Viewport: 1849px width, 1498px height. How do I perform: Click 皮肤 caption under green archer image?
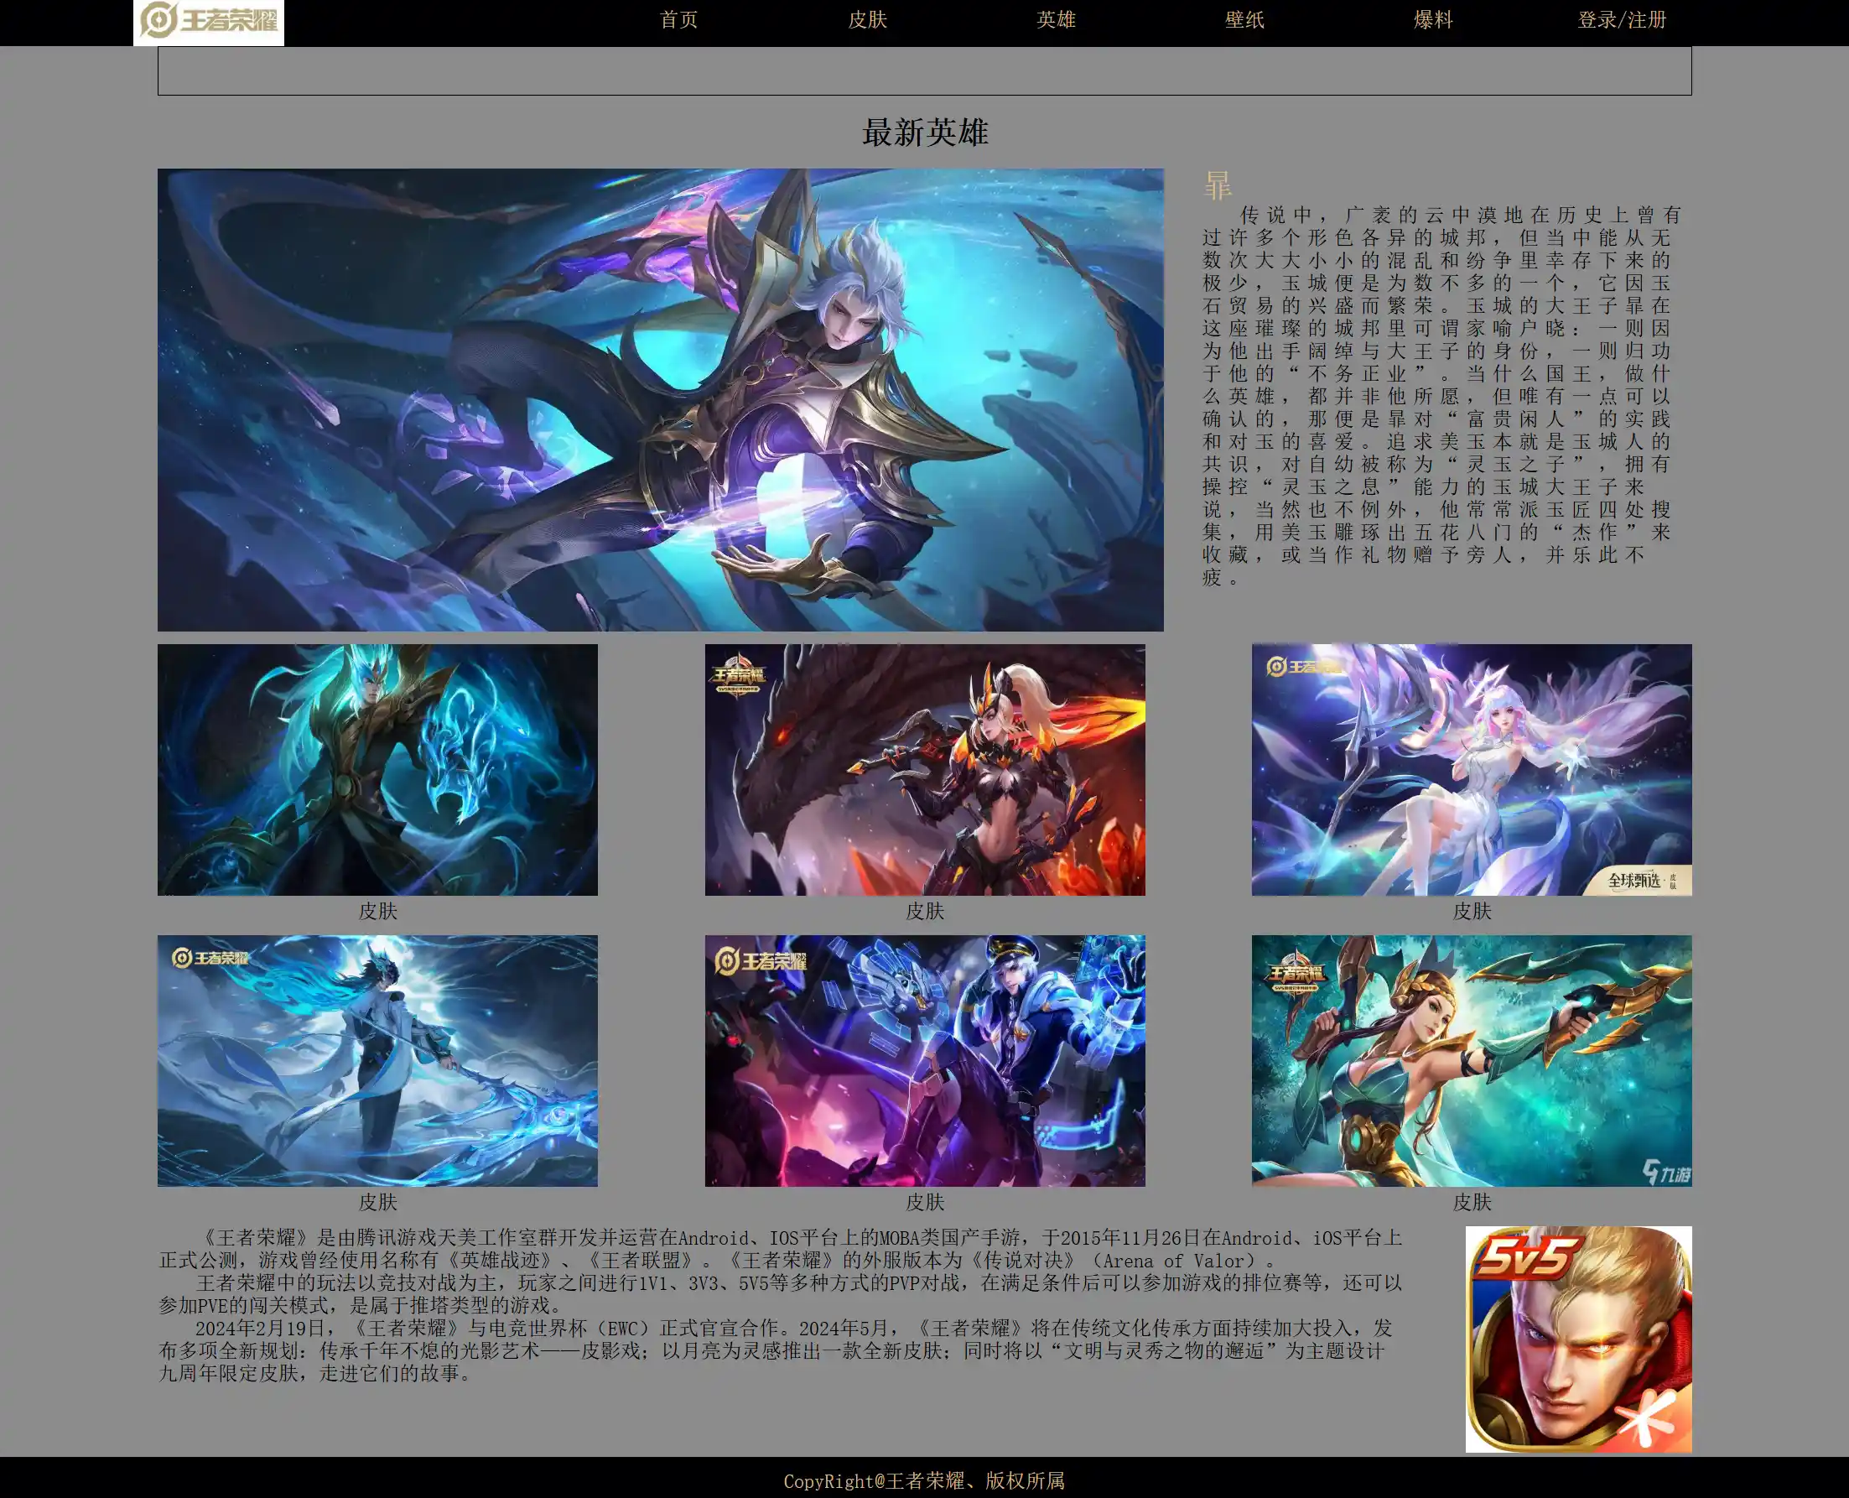pos(1472,1202)
